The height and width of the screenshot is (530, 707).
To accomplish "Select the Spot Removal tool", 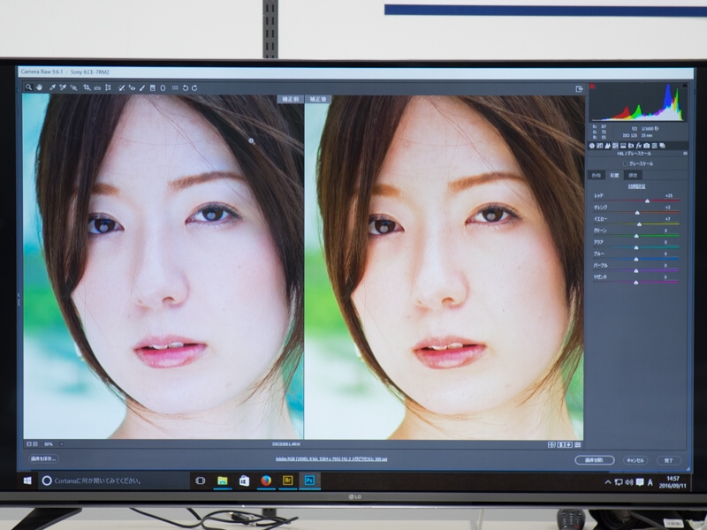I will (121, 87).
